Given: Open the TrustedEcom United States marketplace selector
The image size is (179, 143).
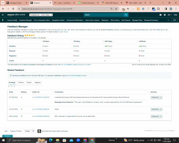Looking at the screenshot, I should [41, 15].
